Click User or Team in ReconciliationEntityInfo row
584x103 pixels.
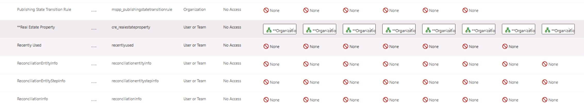[195, 63]
